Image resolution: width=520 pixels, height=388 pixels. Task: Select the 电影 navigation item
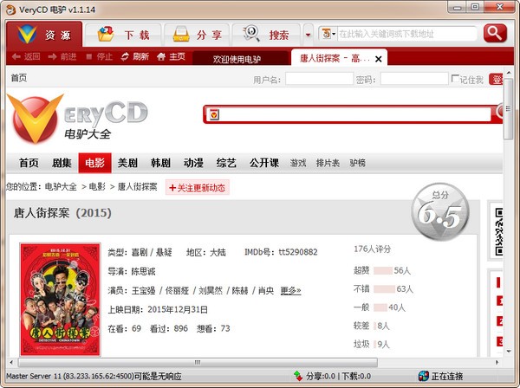pyautogui.click(x=94, y=163)
